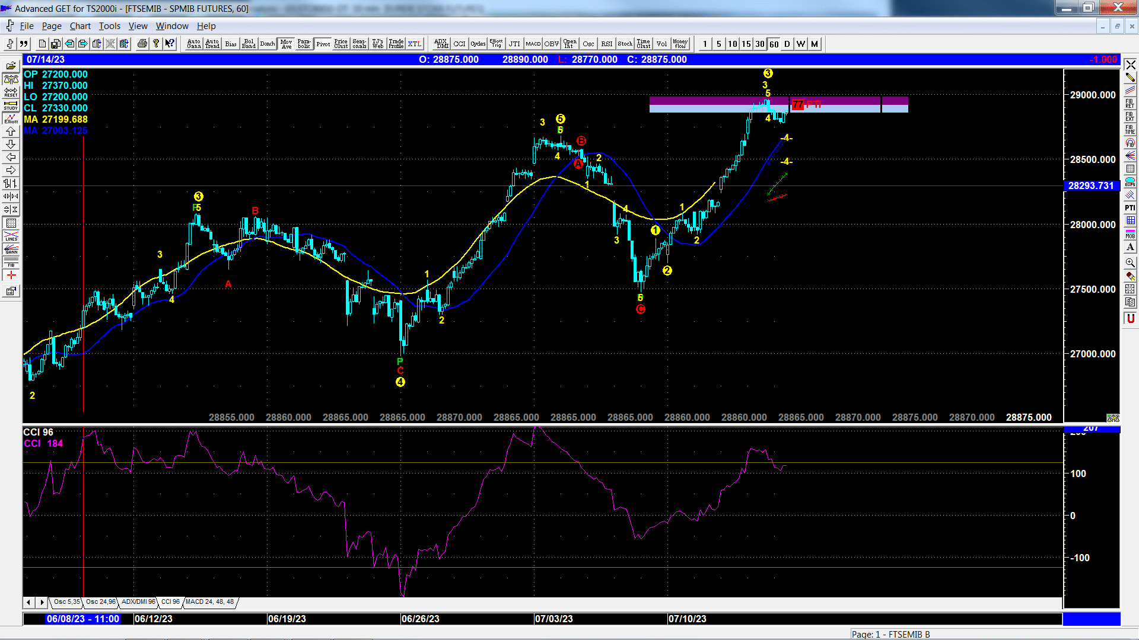
Task: Switch to MACD 24, 48, 48 tab
Action: tap(209, 602)
